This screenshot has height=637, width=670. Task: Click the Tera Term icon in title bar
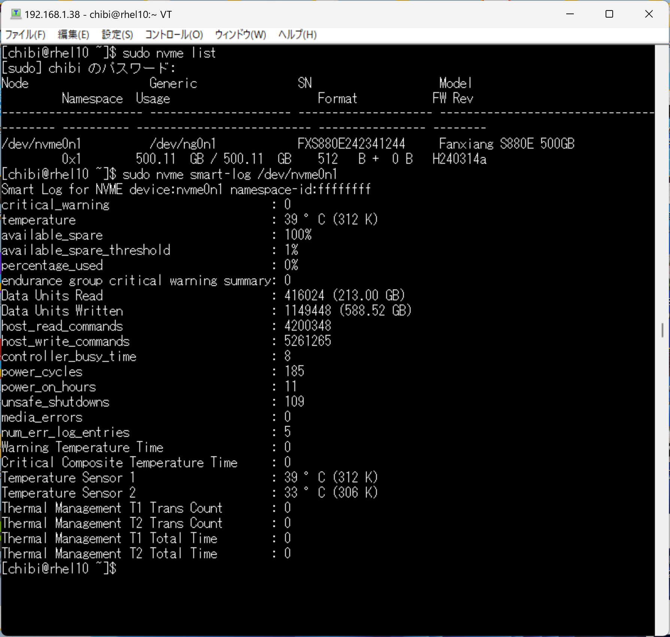16,14
